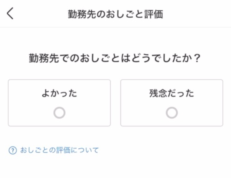Viewport: 231px width, 178px height.
Task: Tick the empty circle under 残念だった
Action: pyautogui.click(x=172, y=113)
